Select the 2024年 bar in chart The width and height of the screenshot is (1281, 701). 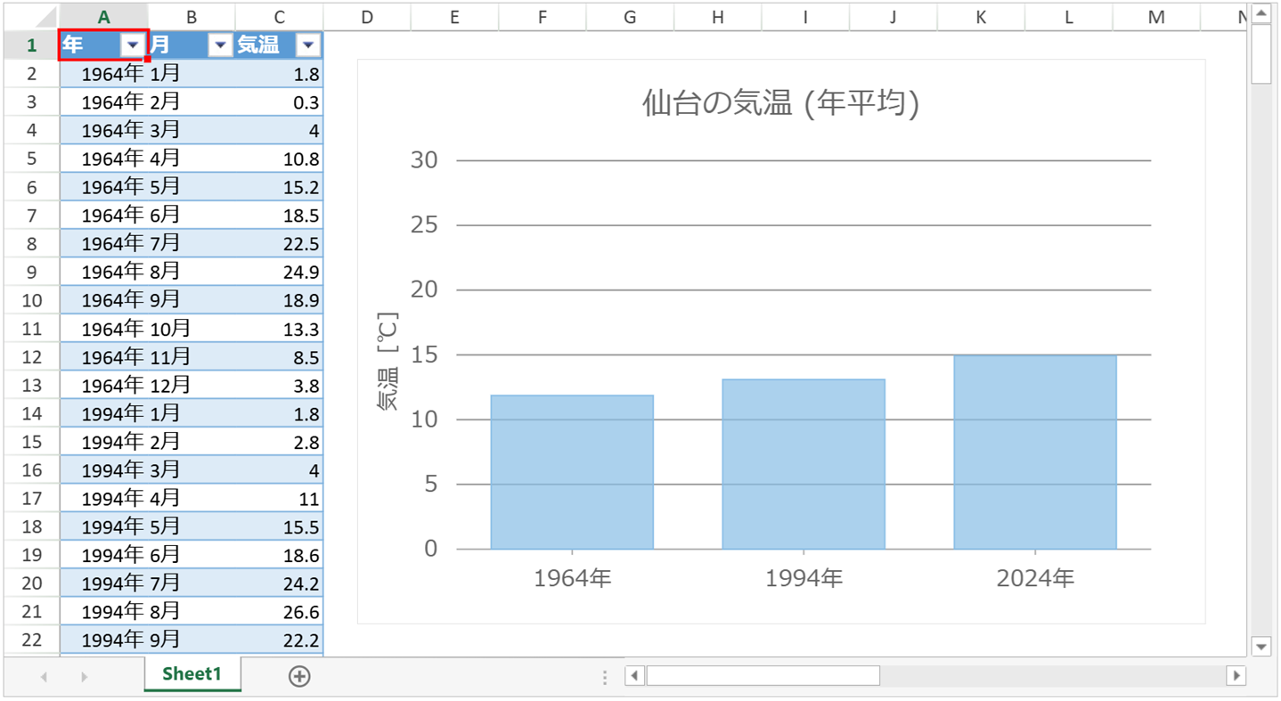1034,452
